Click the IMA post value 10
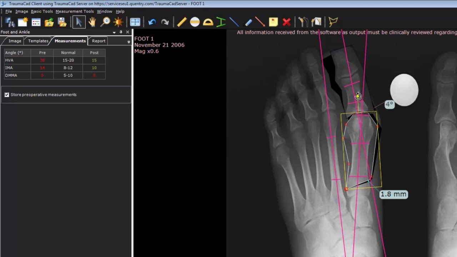 [x=94, y=68]
